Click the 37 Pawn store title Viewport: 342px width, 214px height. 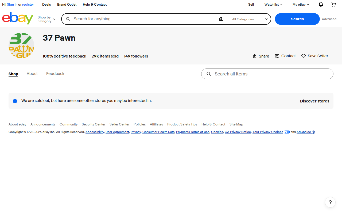coord(59,38)
